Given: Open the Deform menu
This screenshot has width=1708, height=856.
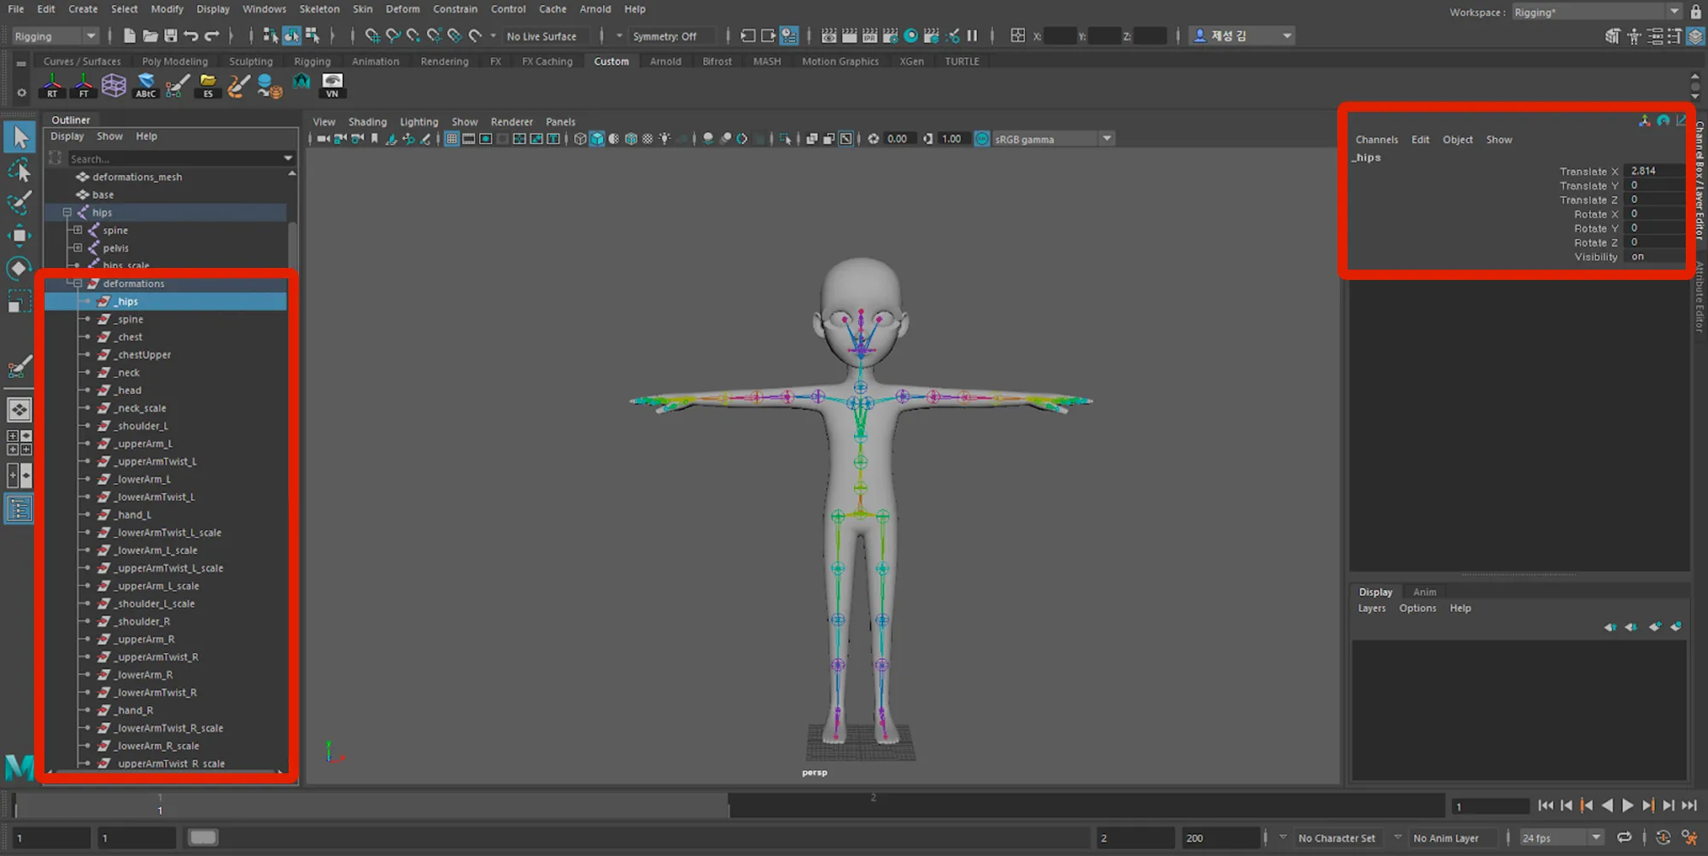Looking at the screenshot, I should (402, 9).
